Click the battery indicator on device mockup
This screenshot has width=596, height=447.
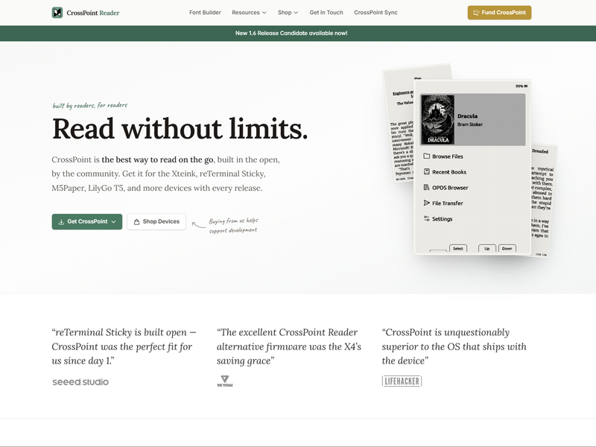(x=521, y=86)
